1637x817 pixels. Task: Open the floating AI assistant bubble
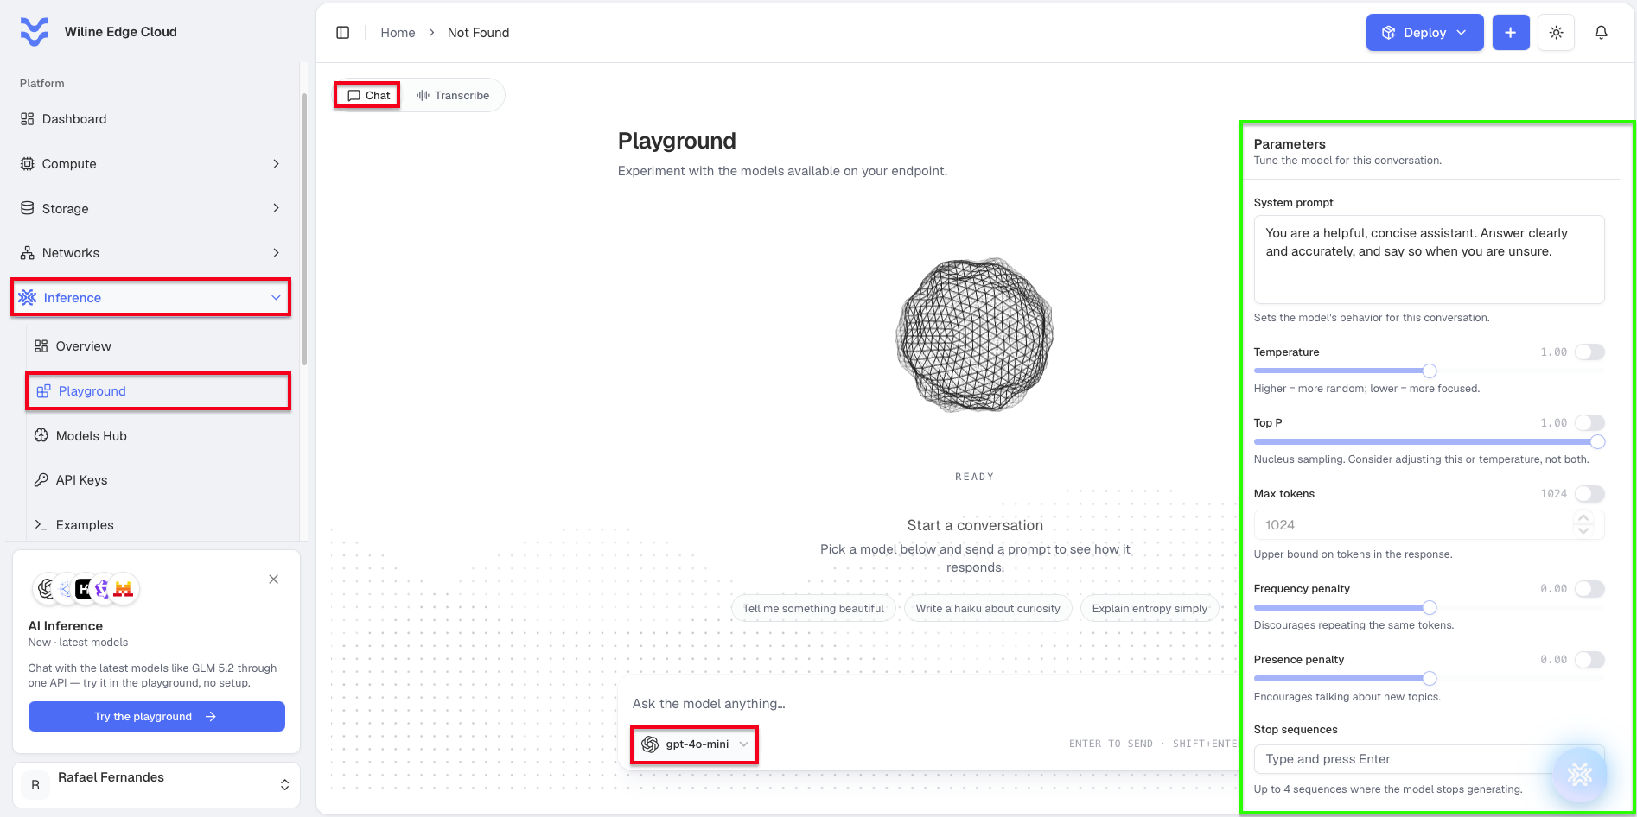[x=1579, y=774]
